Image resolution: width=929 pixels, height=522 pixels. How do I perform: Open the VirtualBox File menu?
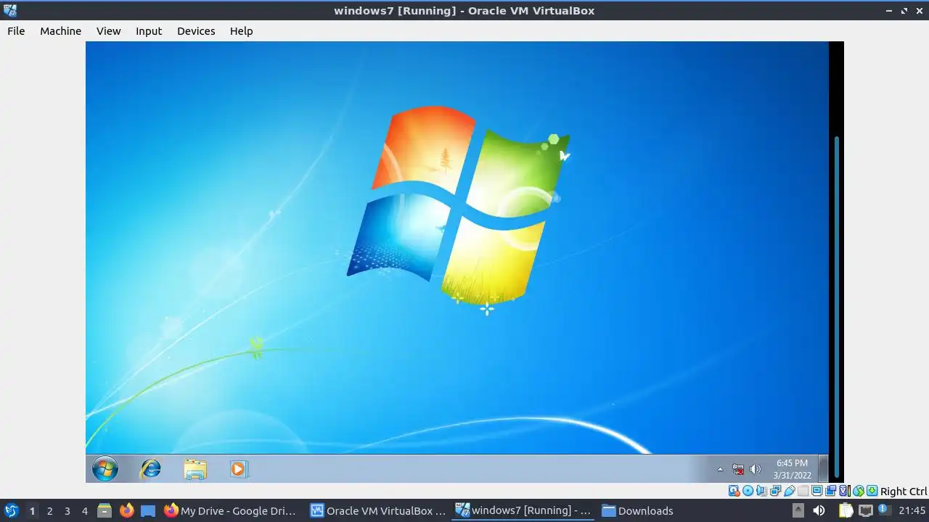[x=16, y=31]
